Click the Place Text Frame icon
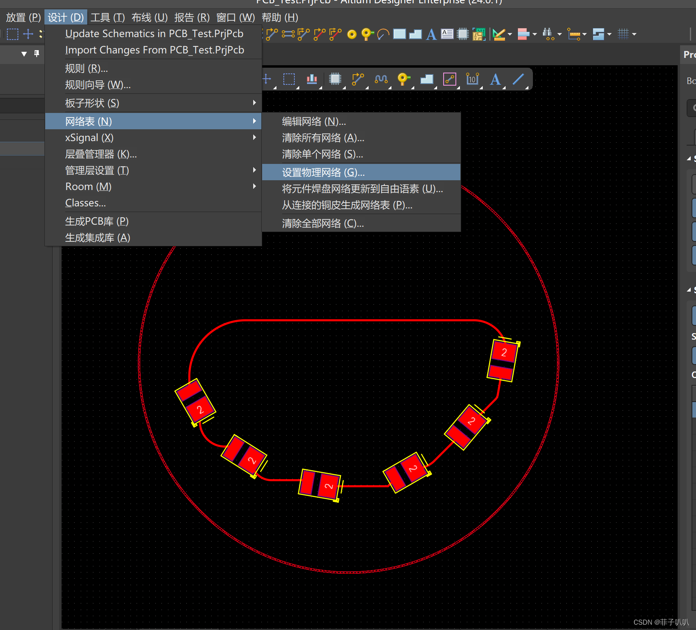This screenshot has height=630, width=696. pos(447,34)
